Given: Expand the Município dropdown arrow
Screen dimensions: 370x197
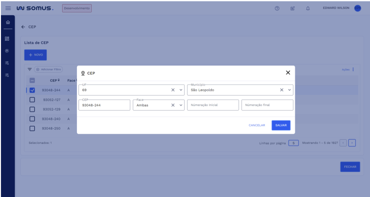Looking at the screenshot, I should point(289,90).
